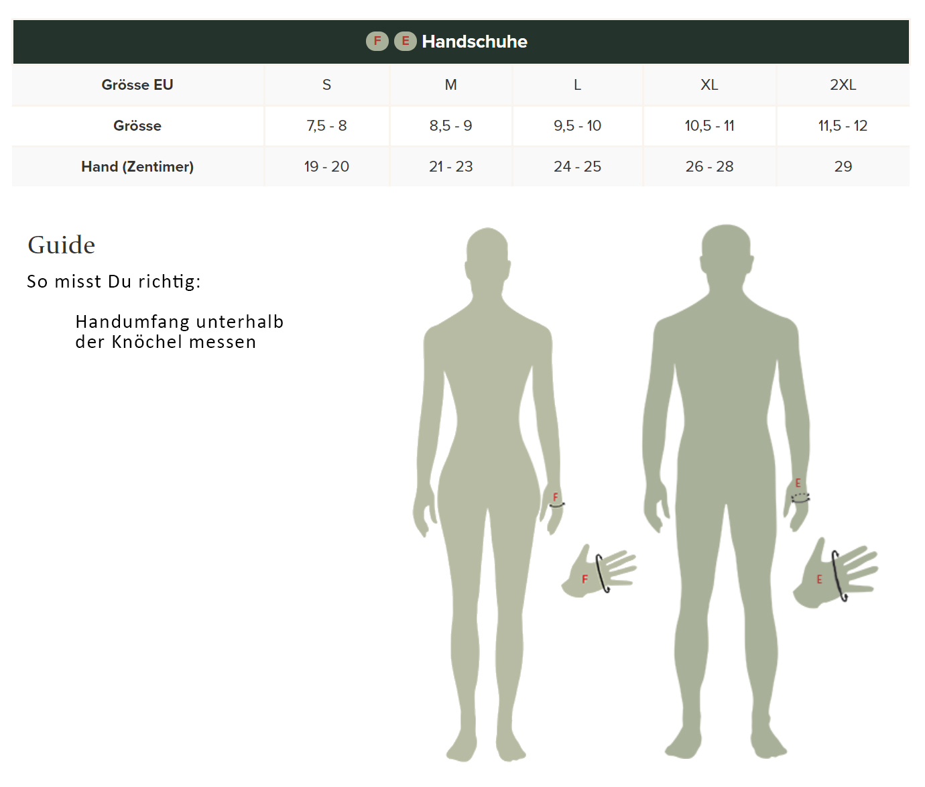Click the Handschuhe table title
The width and height of the screenshot is (925, 787).
(474, 42)
